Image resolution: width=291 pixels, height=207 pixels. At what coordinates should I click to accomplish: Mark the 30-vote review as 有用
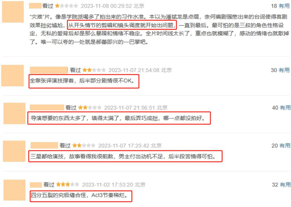tap(284, 70)
